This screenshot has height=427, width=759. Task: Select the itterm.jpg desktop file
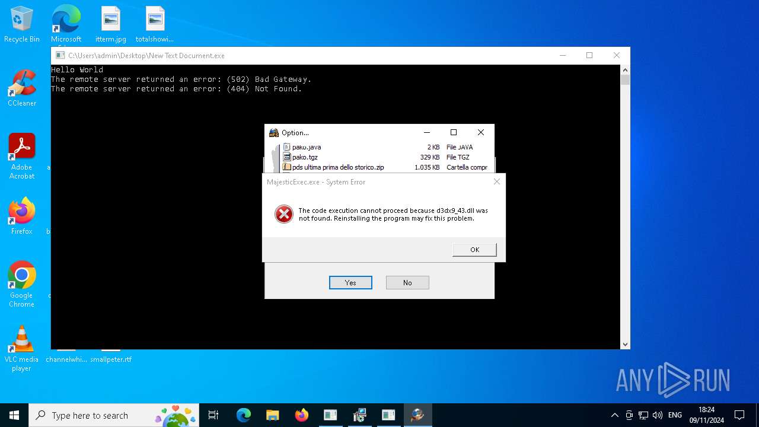click(x=111, y=24)
